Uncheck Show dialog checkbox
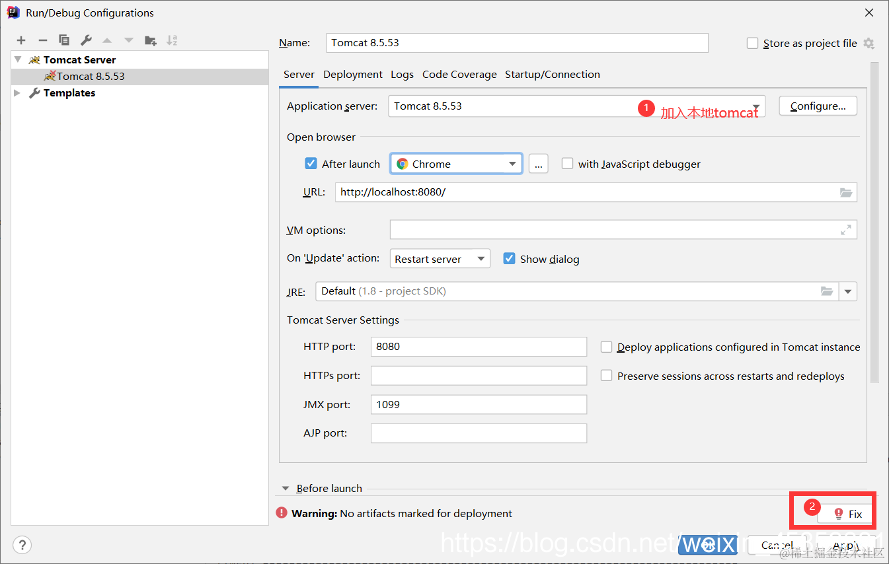This screenshot has height=564, width=889. [509, 258]
